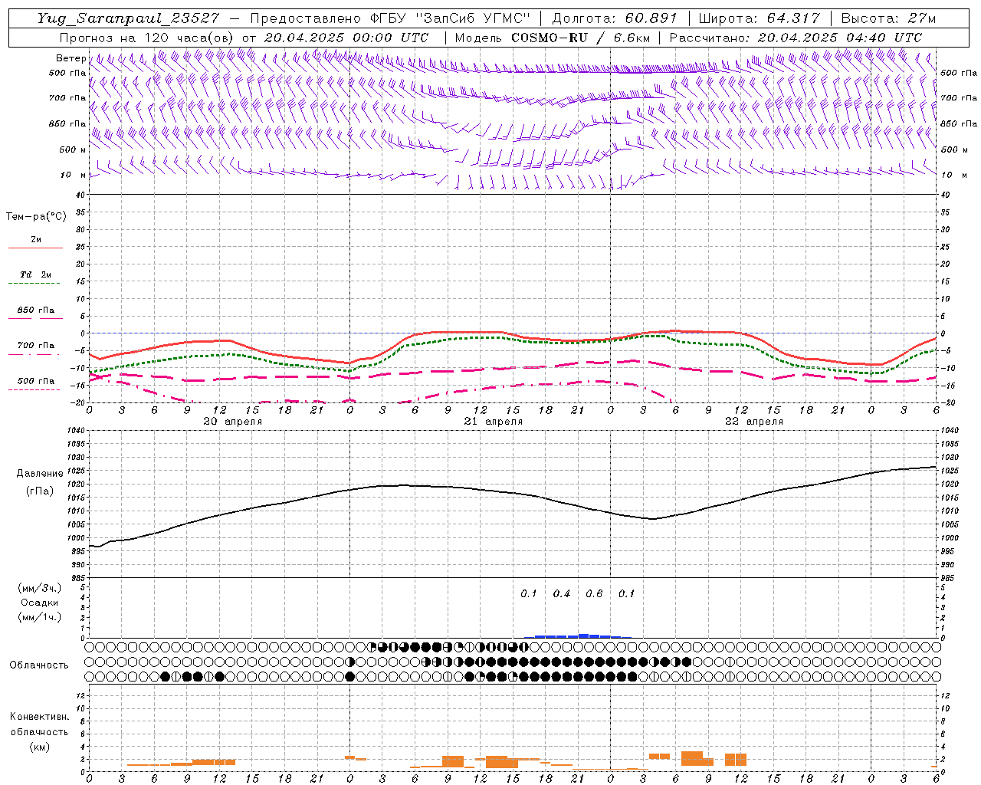The width and height of the screenshot is (981, 785).
Task: Click the pink dashed sample under 700 гПа legend
Action: (34, 354)
